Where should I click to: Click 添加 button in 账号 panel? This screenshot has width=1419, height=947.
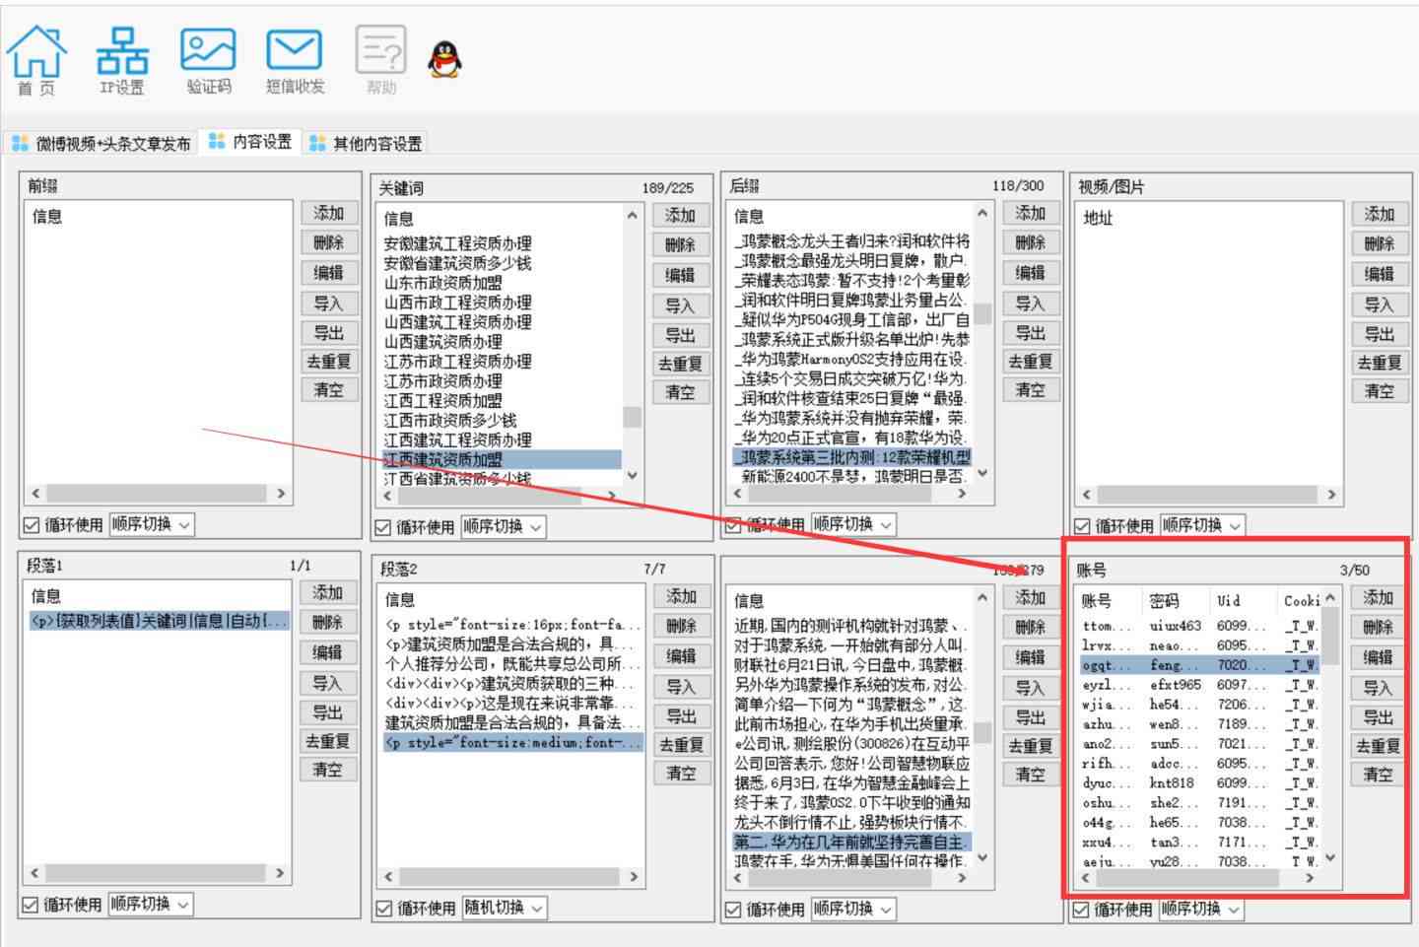1378,597
